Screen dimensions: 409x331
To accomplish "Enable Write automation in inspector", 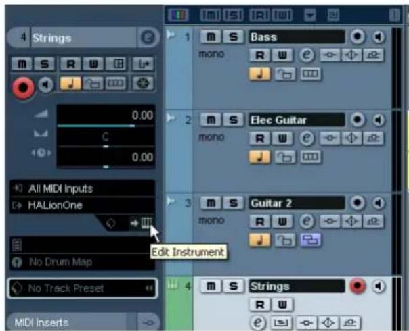I will tap(93, 63).
